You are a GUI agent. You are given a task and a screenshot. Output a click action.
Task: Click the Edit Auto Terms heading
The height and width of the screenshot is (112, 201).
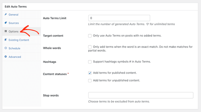coord(16,7)
